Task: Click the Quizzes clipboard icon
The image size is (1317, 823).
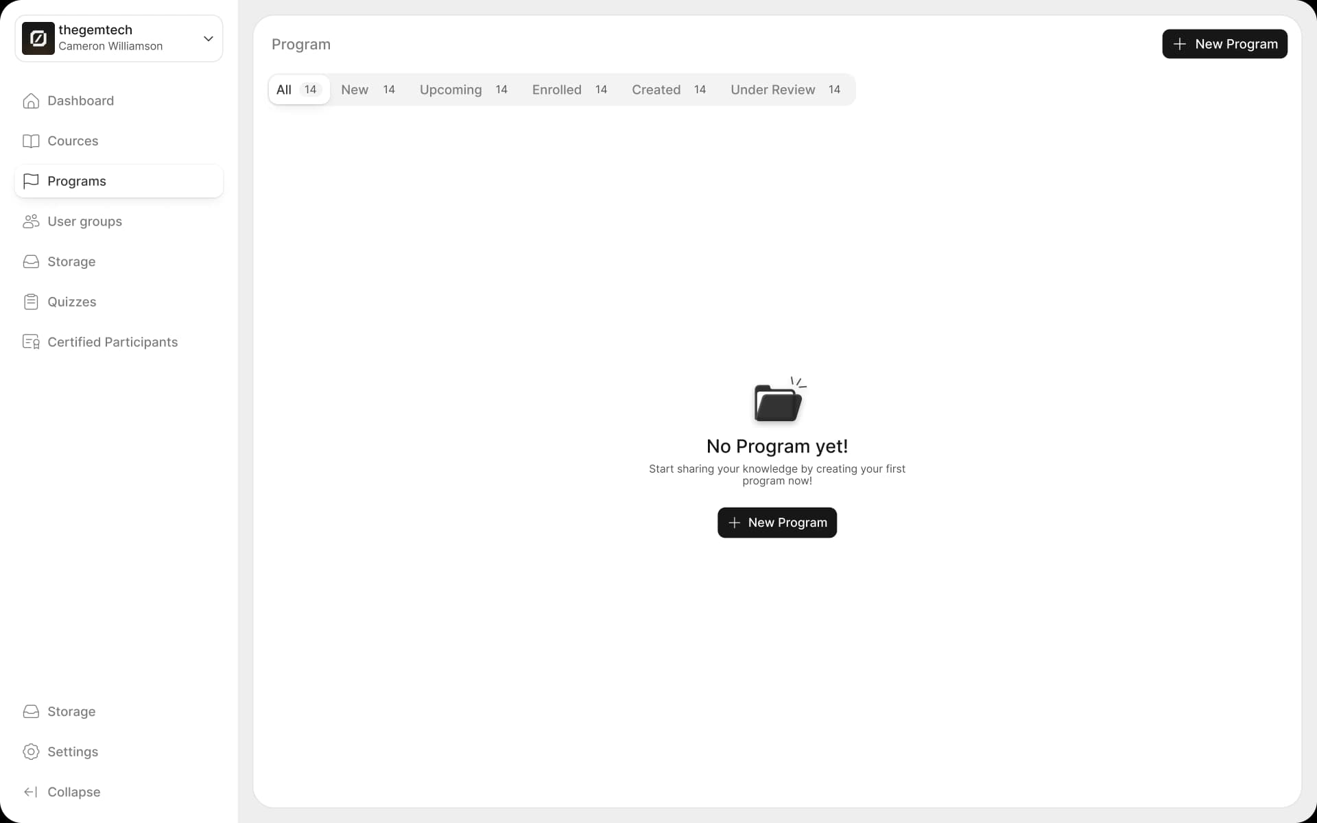Action: tap(31, 302)
